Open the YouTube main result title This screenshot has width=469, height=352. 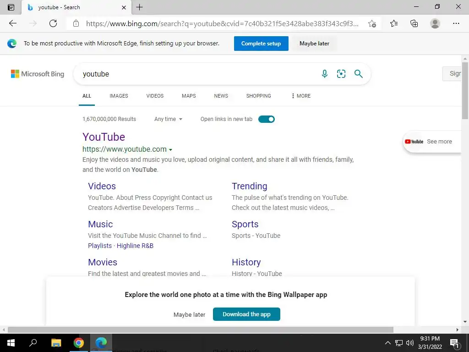[x=104, y=137]
